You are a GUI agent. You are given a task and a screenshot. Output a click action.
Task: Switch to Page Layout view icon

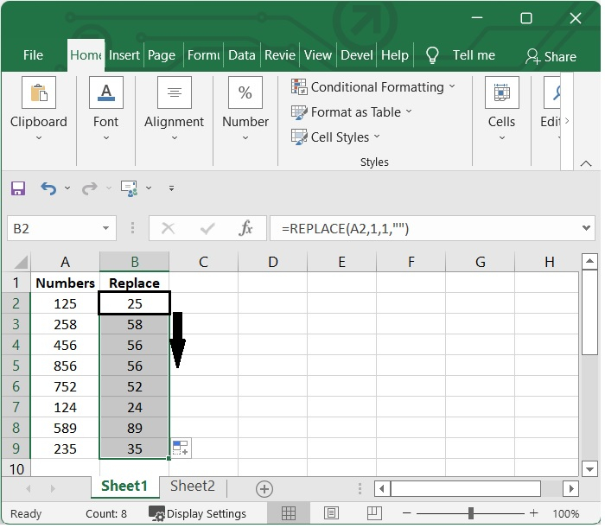coord(331,513)
